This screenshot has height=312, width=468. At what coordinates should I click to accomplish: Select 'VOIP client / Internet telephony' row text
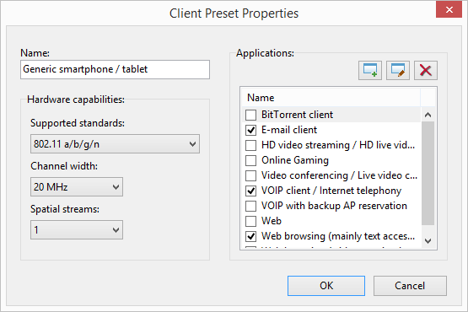[x=331, y=191]
